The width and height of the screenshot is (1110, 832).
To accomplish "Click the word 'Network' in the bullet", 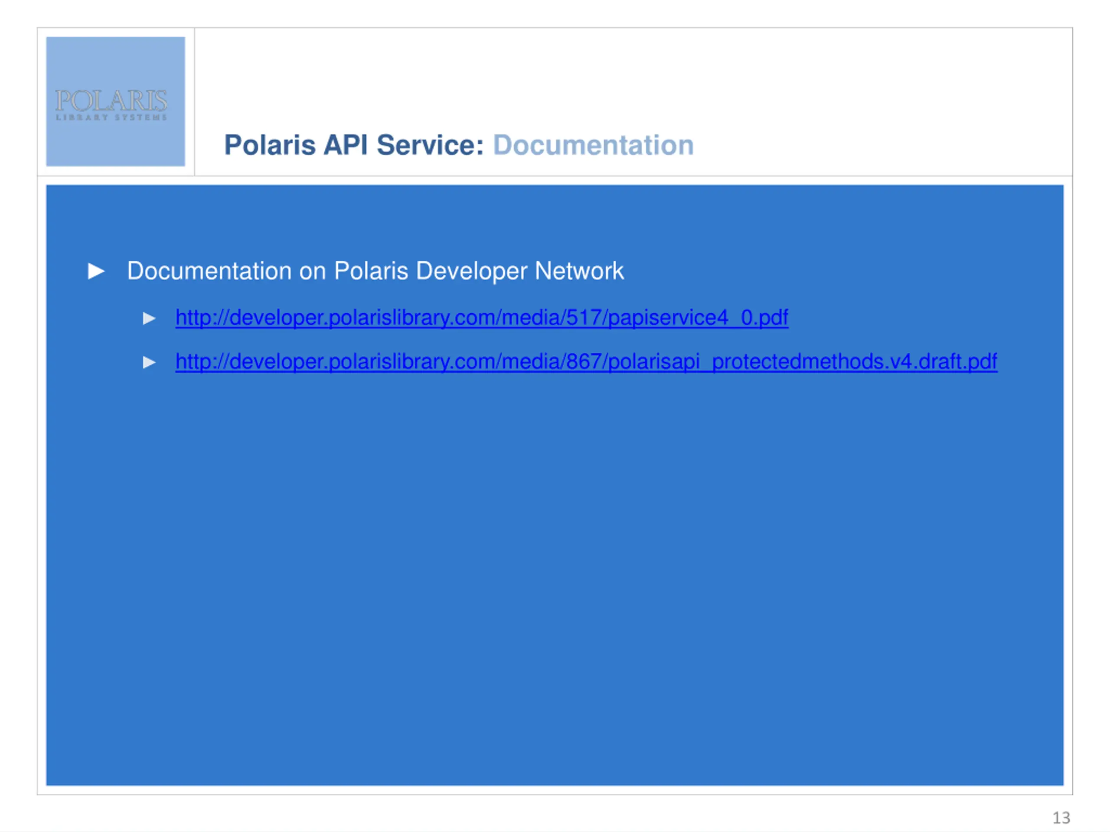I will [x=579, y=271].
